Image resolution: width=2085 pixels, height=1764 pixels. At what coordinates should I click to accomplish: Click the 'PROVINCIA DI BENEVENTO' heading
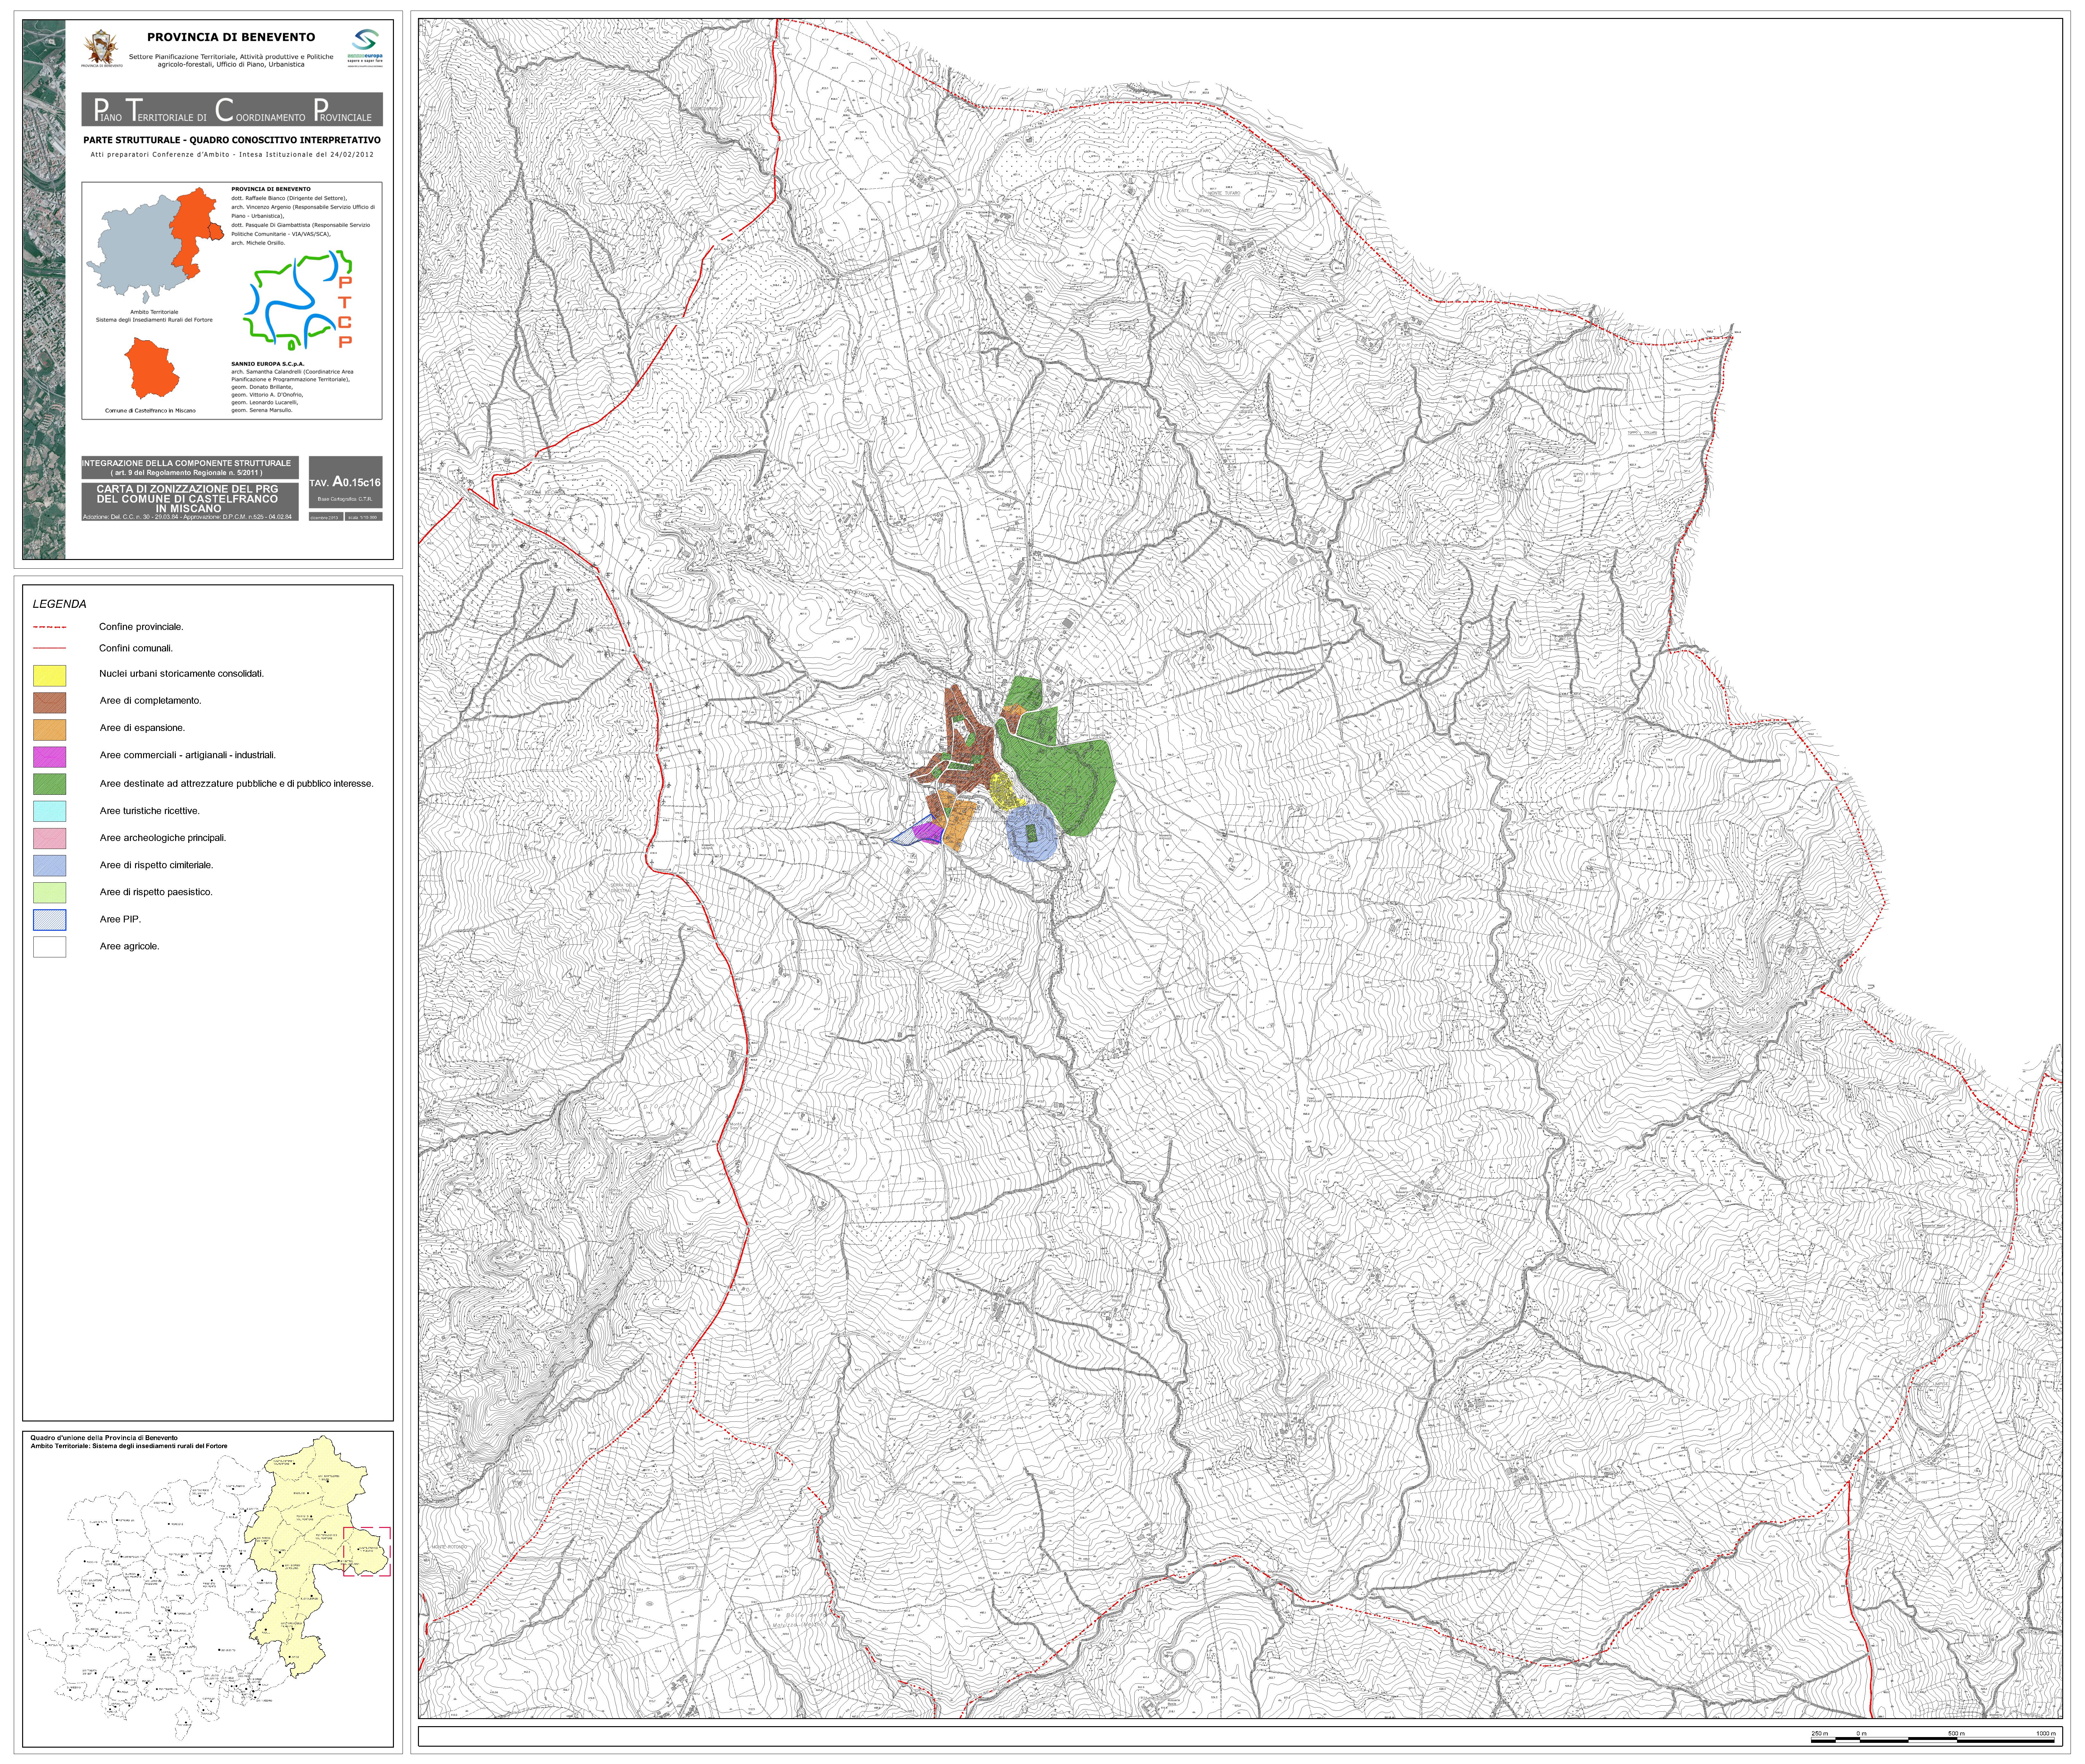click(x=231, y=37)
